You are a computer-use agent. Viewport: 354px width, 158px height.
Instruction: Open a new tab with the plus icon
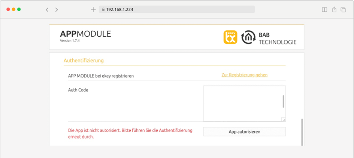(x=93, y=9)
